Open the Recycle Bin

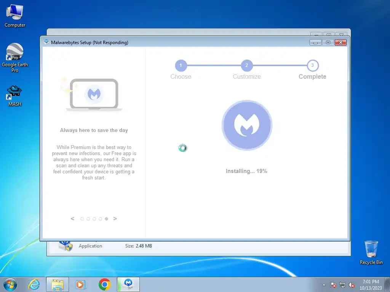pyautogui.click(x=371, y=252)
